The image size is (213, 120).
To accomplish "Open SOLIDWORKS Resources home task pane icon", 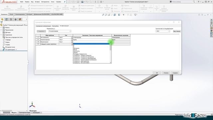I will [x=212, y=20].
